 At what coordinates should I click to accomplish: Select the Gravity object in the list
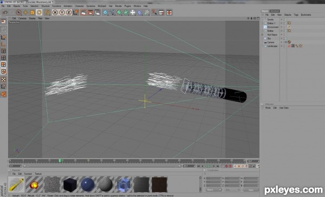click(270, 19)
